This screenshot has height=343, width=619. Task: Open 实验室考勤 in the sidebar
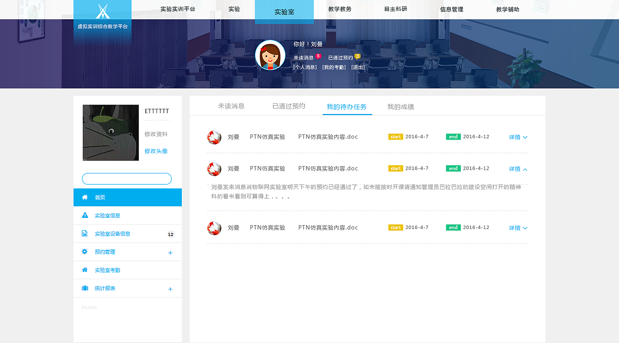[x=128, y=270]
